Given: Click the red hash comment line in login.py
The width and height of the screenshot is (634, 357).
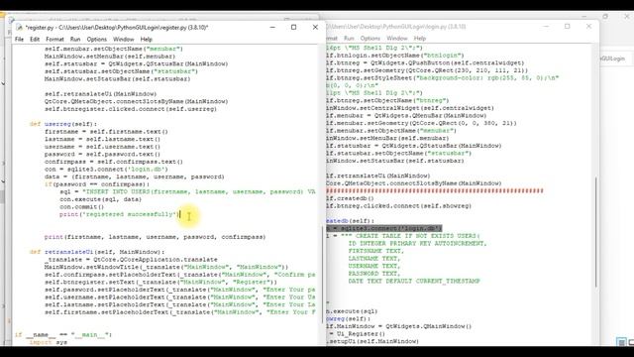Looking at the screenshot, I should coord(435,190).
